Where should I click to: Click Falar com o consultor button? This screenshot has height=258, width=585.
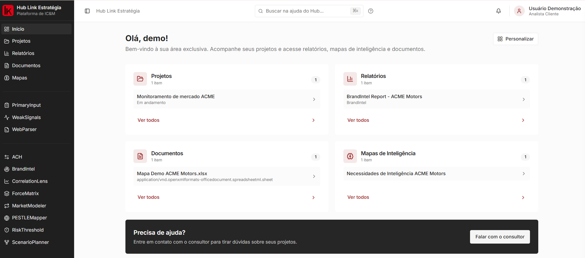point(500,237)
